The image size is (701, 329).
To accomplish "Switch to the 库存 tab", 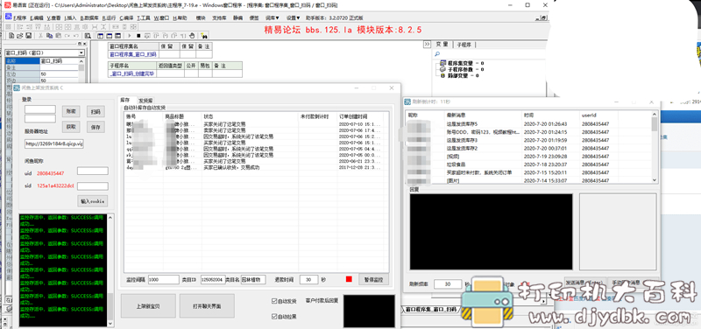I will [125, 100].
